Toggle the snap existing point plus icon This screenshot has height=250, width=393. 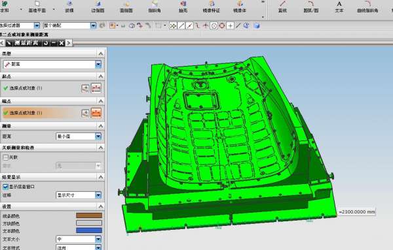[x=230, y=25]
